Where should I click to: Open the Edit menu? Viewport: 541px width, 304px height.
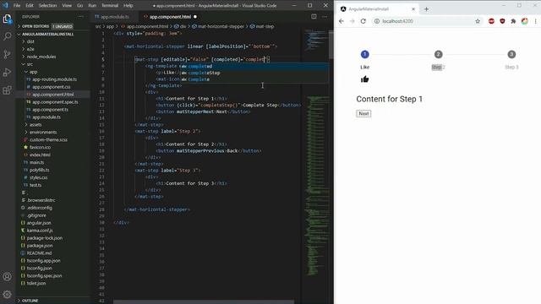(x=30, y=5)
